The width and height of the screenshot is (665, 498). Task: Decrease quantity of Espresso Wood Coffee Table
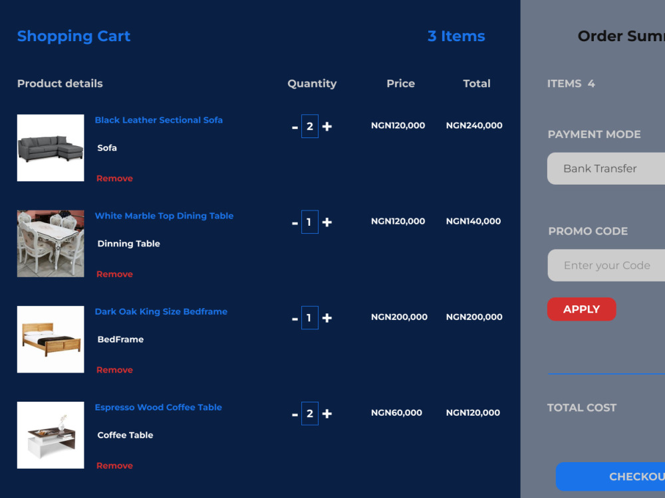pyautogui.click(x=295, y=414)
